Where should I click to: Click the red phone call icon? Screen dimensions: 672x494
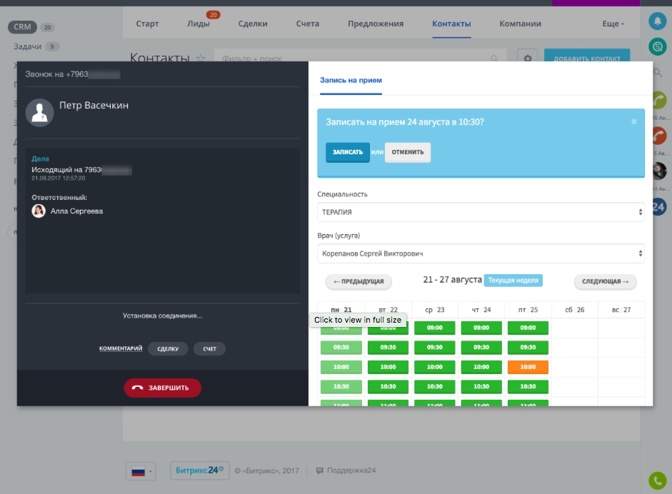[658, 136]
